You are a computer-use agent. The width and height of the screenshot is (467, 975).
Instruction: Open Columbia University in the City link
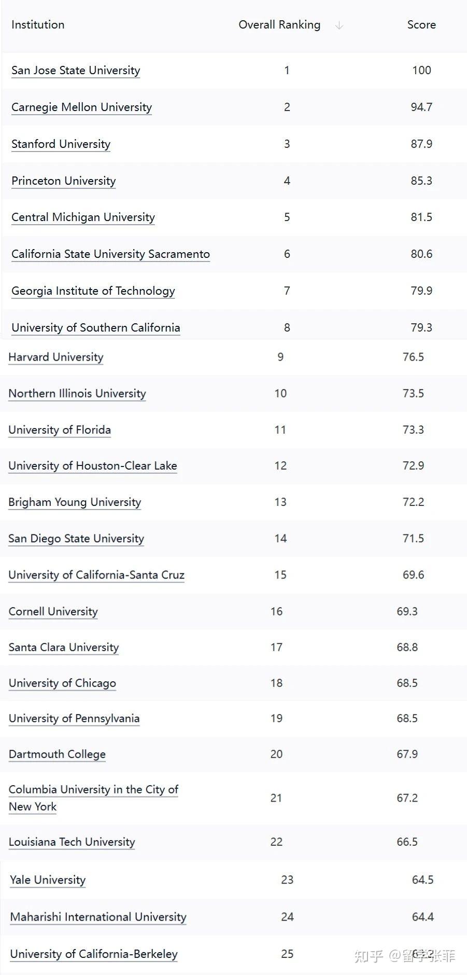[x=93, y=790]
